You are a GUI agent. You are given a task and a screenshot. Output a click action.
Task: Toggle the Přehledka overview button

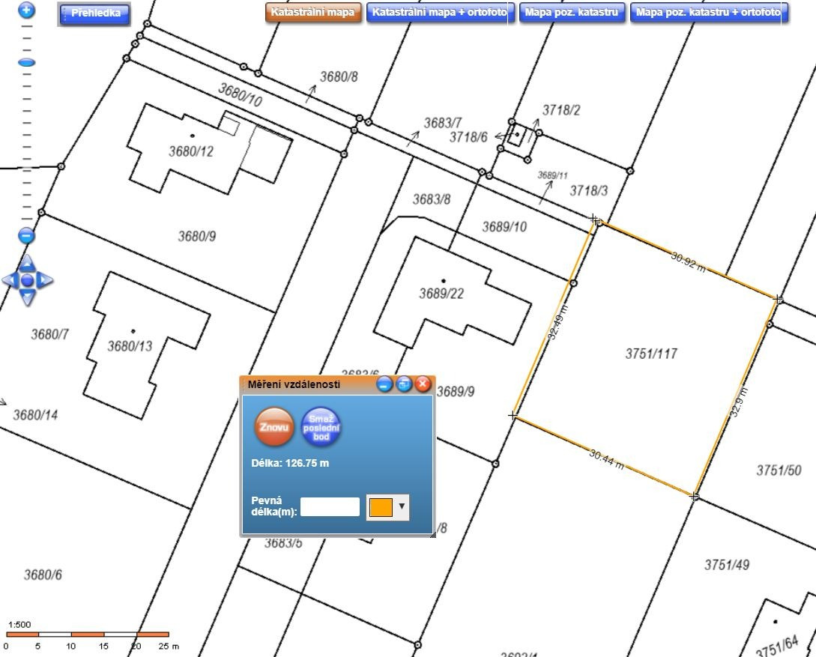(94, 13)
